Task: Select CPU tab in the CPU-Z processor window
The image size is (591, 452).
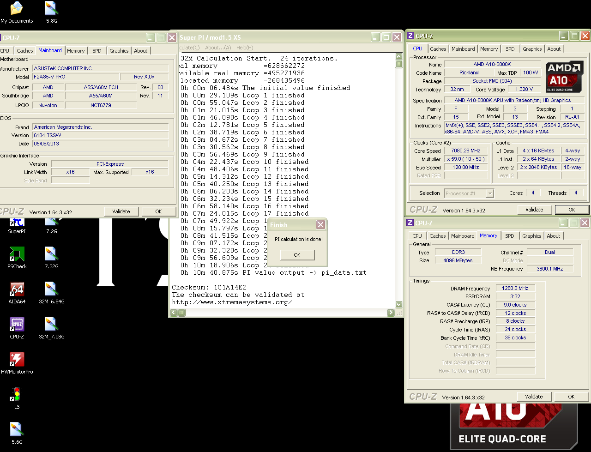Action: (417, 48)
